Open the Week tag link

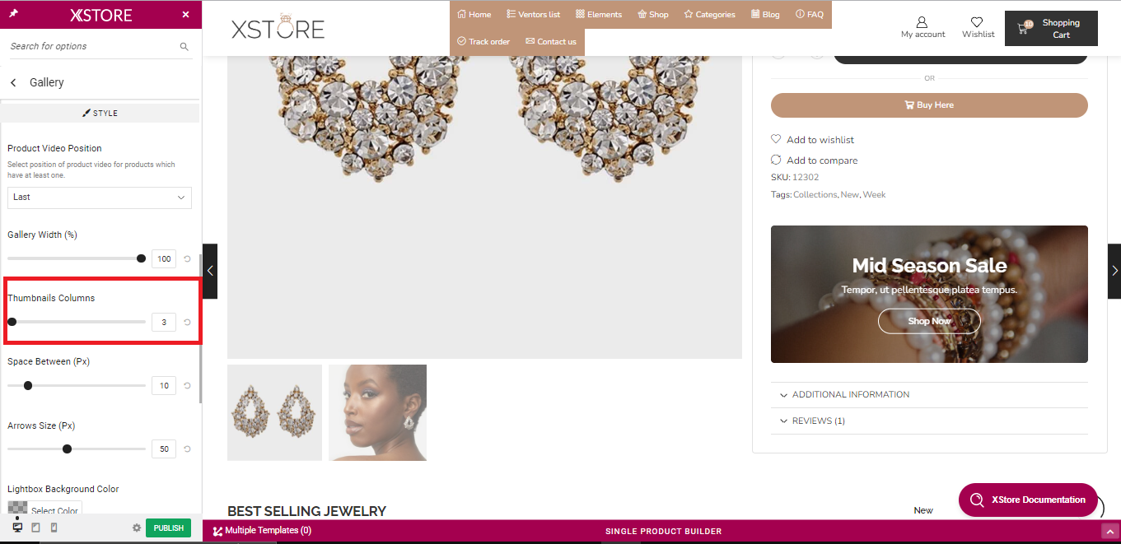point(874,194)
